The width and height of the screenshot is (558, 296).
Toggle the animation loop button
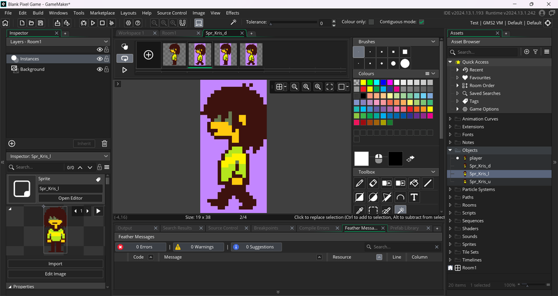pos(125,58)
